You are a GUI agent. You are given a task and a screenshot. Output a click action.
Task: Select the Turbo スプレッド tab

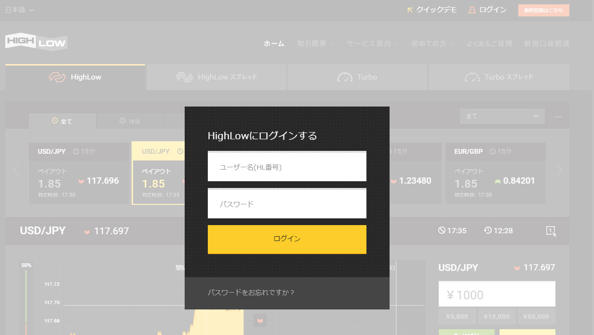499,77
